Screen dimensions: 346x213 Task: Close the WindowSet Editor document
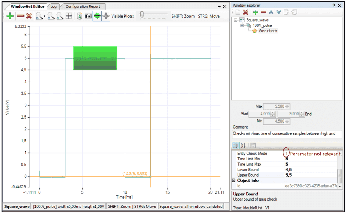(225, 6)
